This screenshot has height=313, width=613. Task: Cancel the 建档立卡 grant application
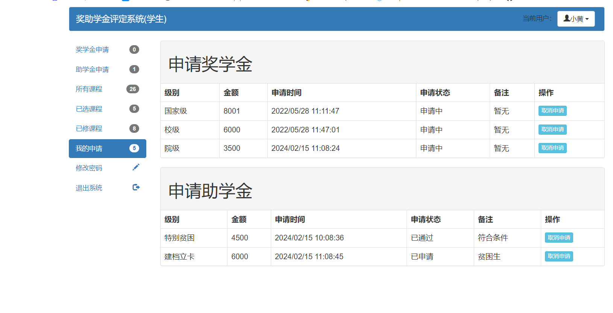tap(559, 256)
